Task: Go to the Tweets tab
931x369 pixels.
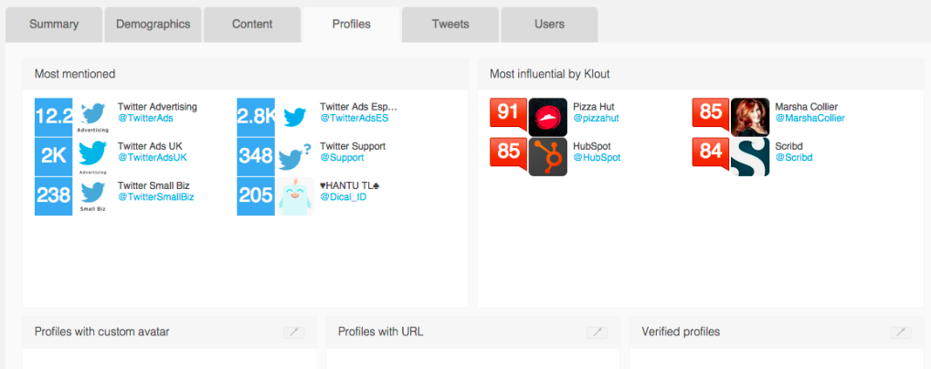Action: [450, 25]
